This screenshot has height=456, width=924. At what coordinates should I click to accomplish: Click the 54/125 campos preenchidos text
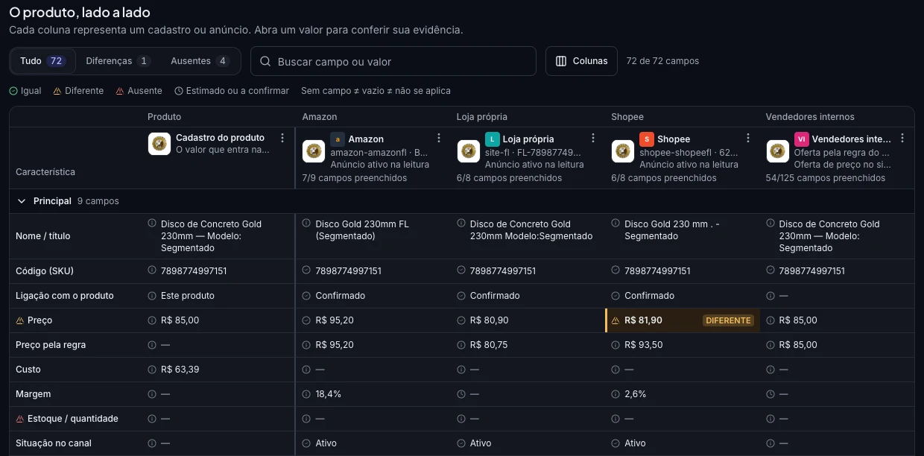[826, 178]
